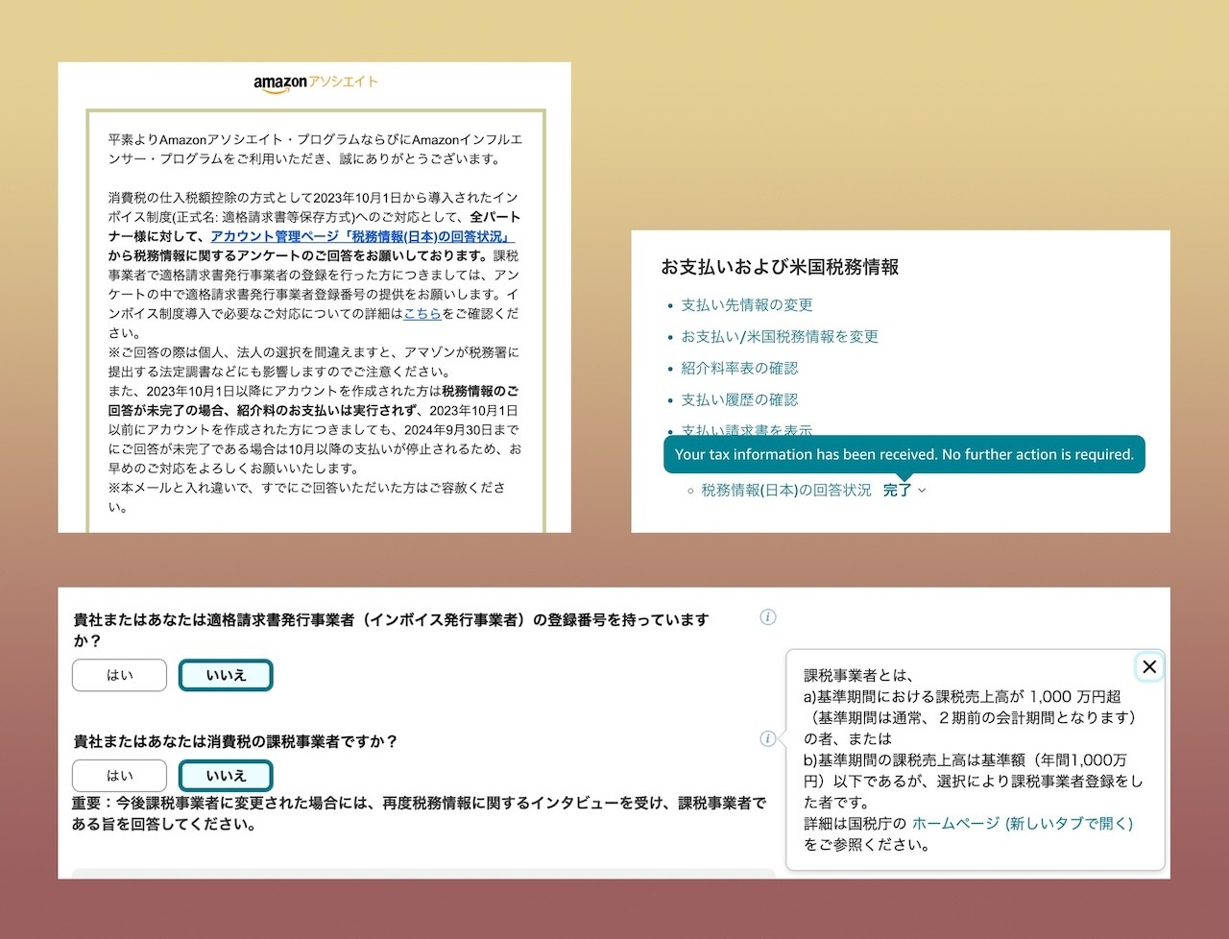Viewport: 1229px width, 939px height.
Task: Click the 貴社またはあなたは消費税の課税事業者ですか question text
Action: click(x=235, y=741)
